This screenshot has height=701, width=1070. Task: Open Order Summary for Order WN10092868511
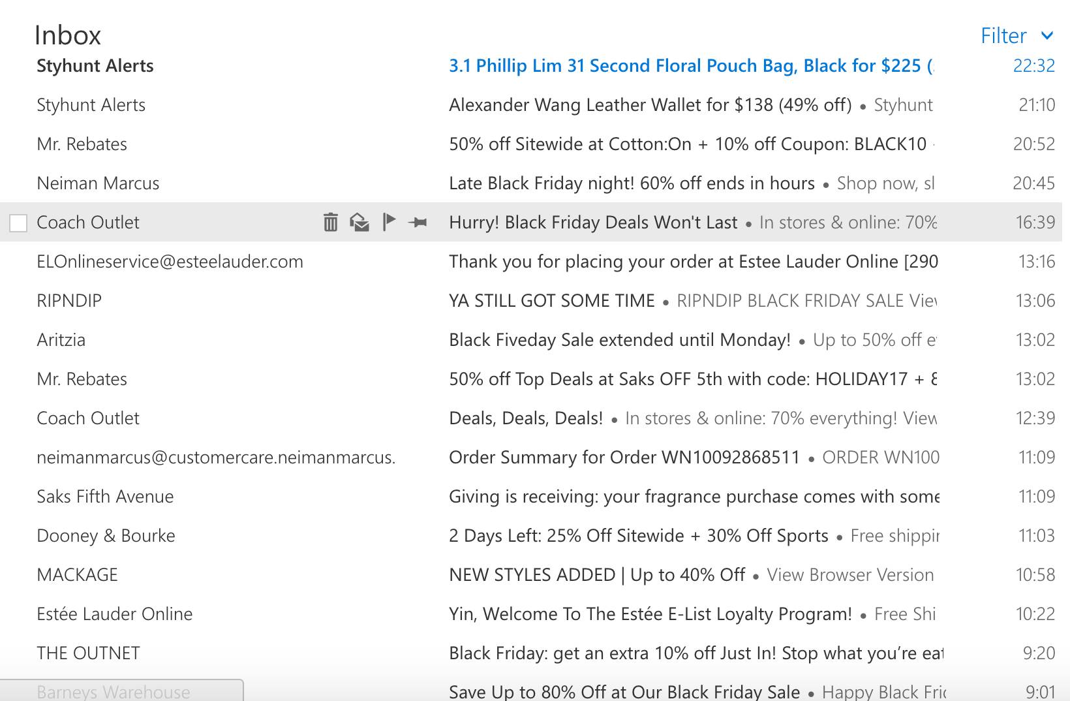click(624, 458)
